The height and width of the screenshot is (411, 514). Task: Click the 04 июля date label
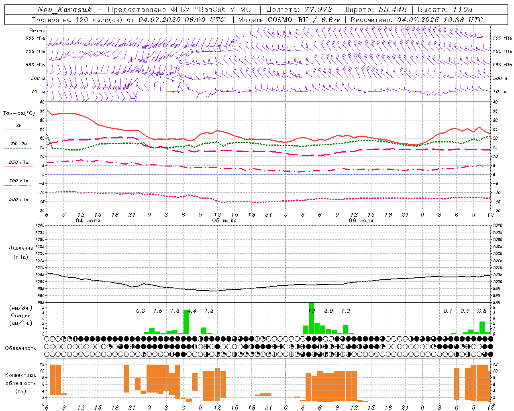point(88,221)
